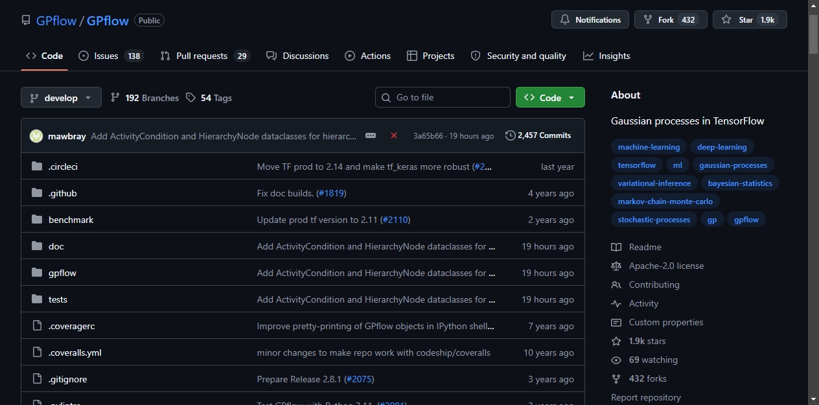
Task: Click the clock history icon beside 2,457 Commits
Action: [x=511, y=135]
